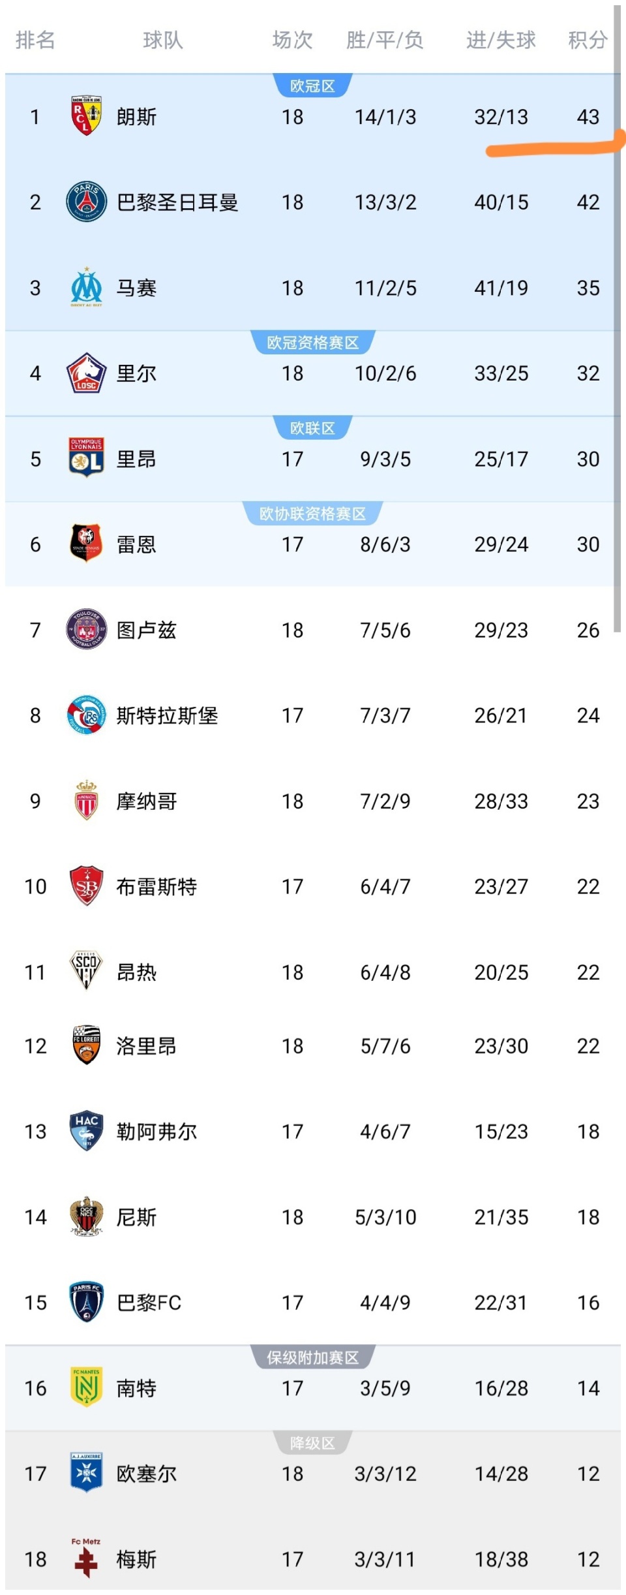Tap the FC Metz cross logo
This screenshot has height=1595, width=626.
[x=86, y=1558]
